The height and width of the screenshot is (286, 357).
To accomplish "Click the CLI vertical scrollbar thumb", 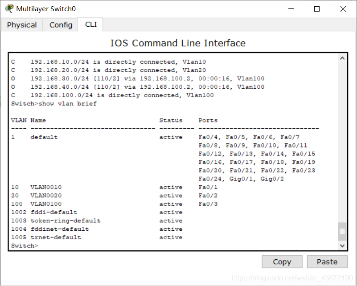I will pyautogui.click(x=342, y=231).
